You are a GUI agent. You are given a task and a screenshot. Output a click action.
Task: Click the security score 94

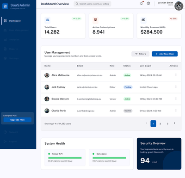(x=145, y=160)
